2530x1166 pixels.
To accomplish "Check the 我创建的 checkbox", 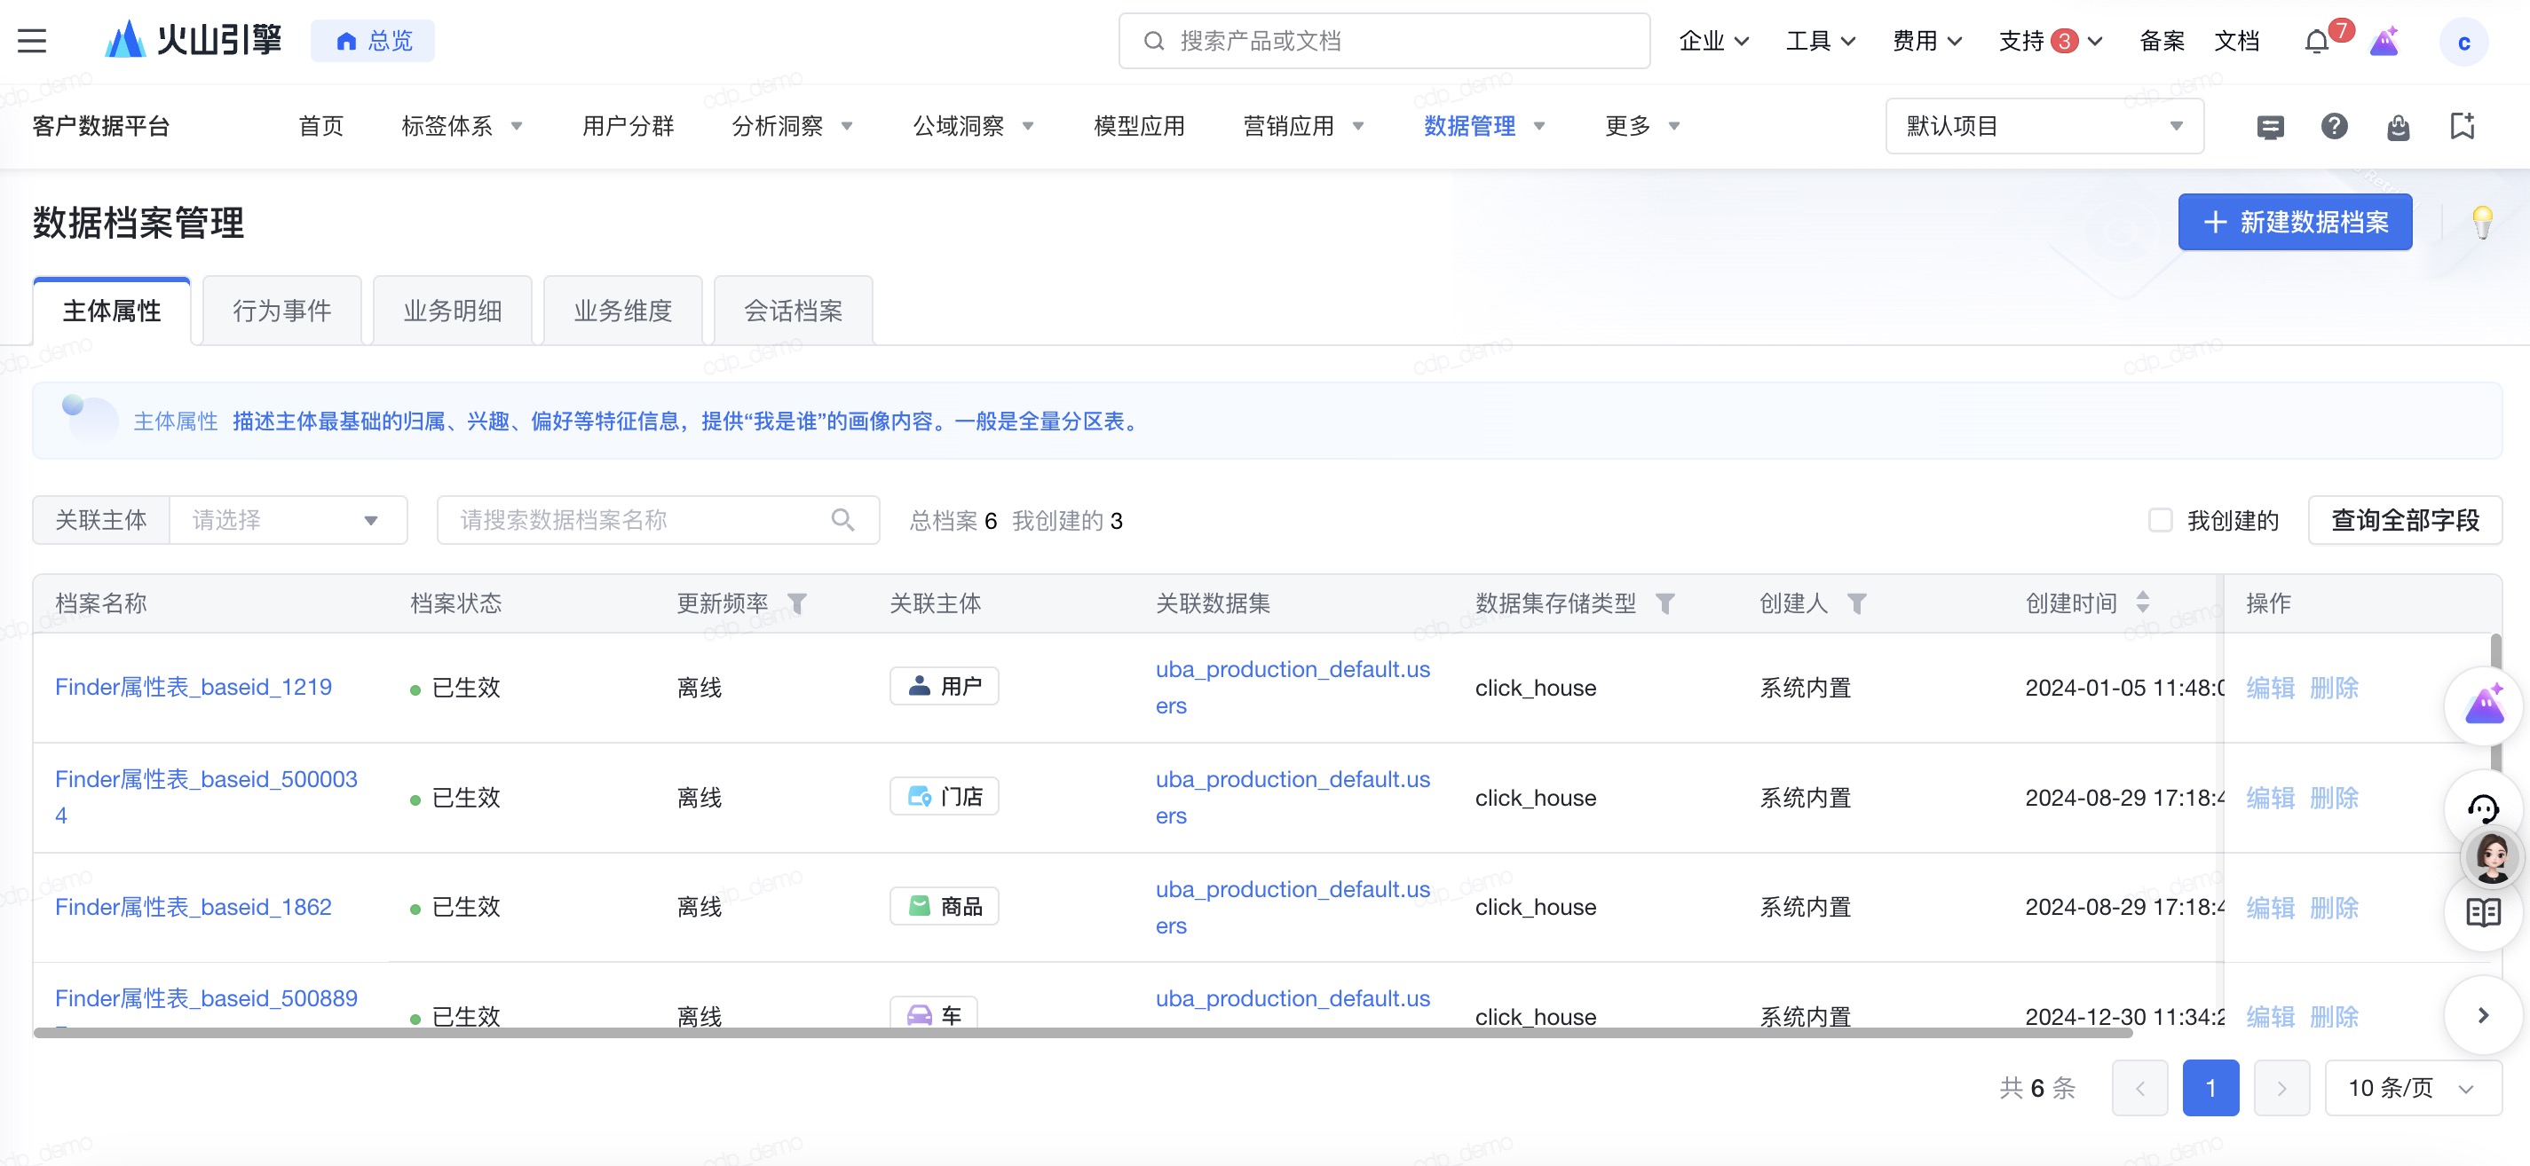I will click(2160, 520).
